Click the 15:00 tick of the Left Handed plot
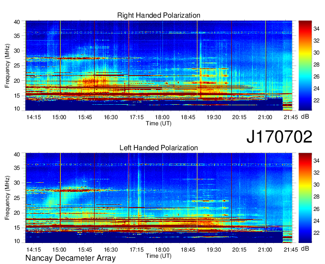Image resolution: width=325 pixels, height=264 pixels. [x=59, y=250]
